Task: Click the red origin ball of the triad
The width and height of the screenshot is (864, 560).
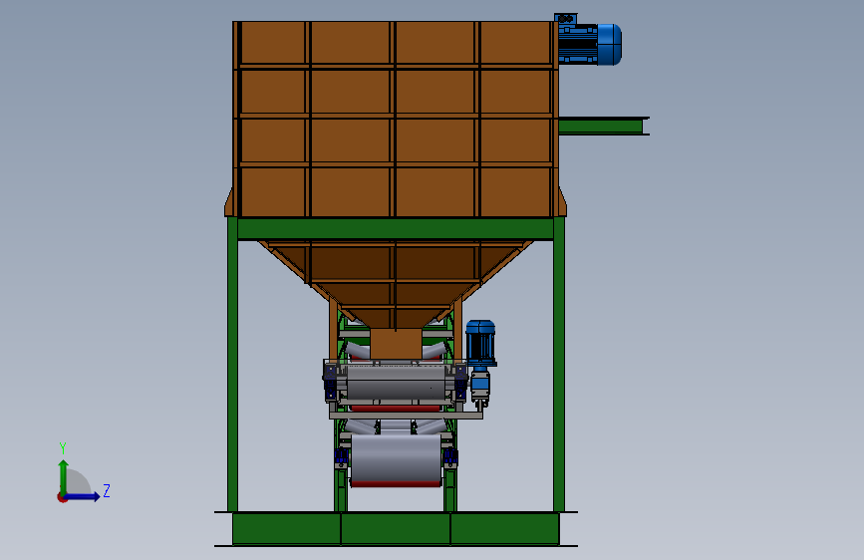Action: tap(62, 497)
